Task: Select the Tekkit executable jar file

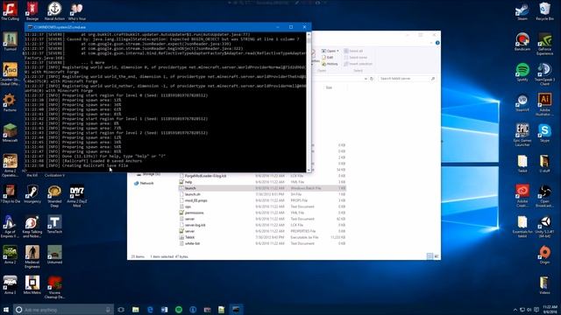Action: click(262, 237)
